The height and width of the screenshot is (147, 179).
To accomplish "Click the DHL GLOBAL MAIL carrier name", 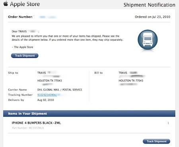I will coord(60,90).
